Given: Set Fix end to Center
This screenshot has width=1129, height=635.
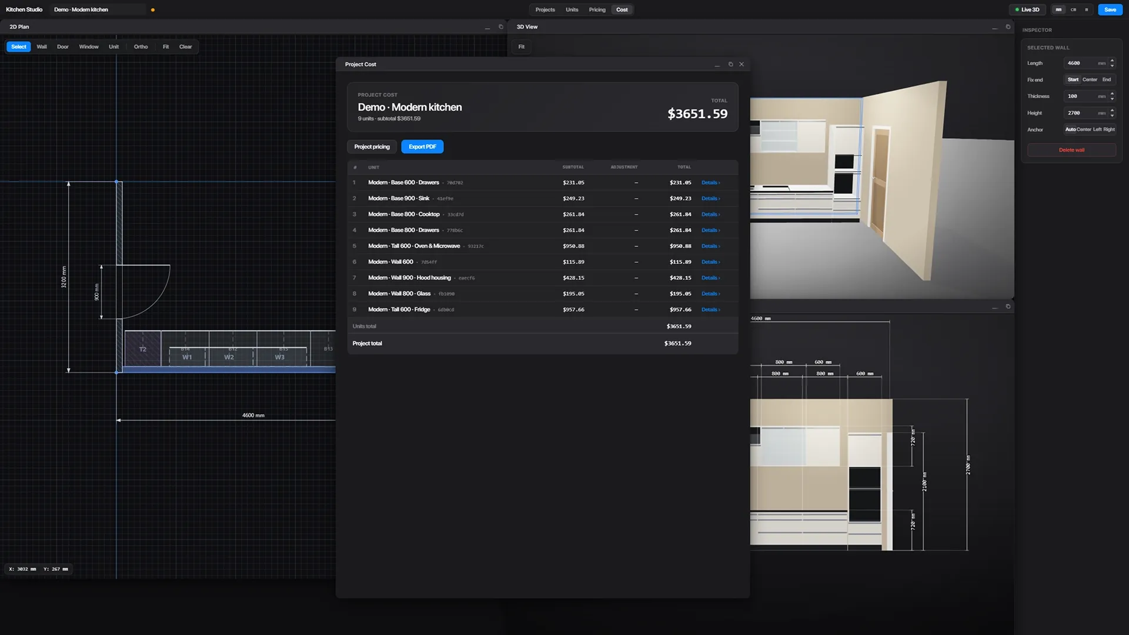Looking at the screenshot, I should pyautogui.click(x=1090, y=80).
